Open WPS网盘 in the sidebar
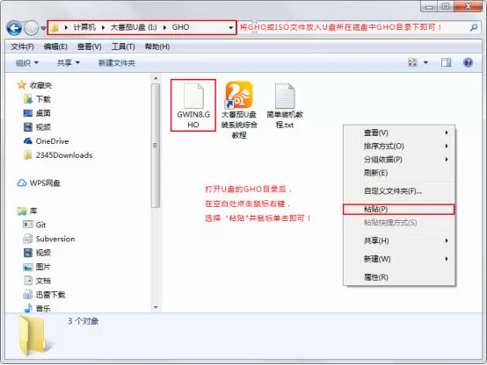487x365 pixels. point(39,183)
